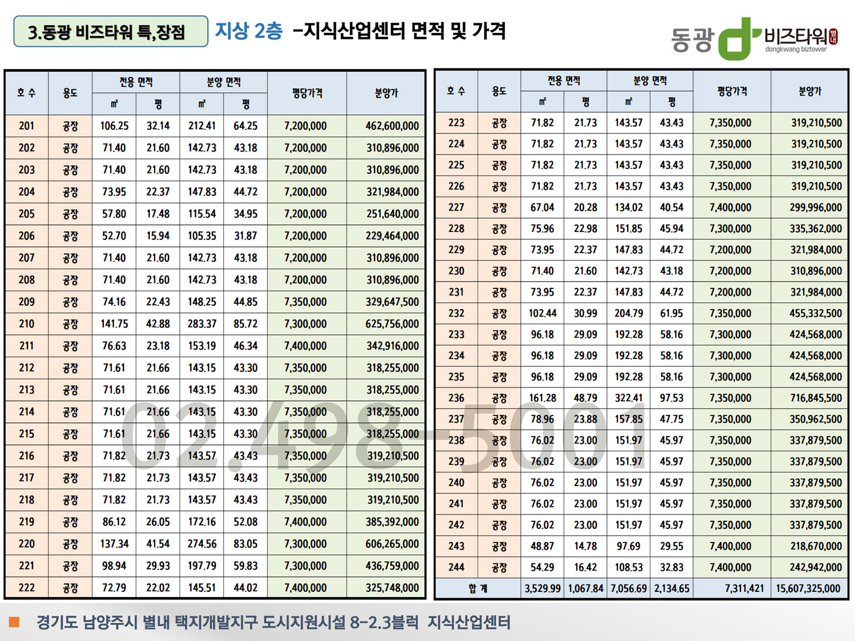Click the price 455,332,500
Viewport: 855px width, 641px height.
coord(816,313)
